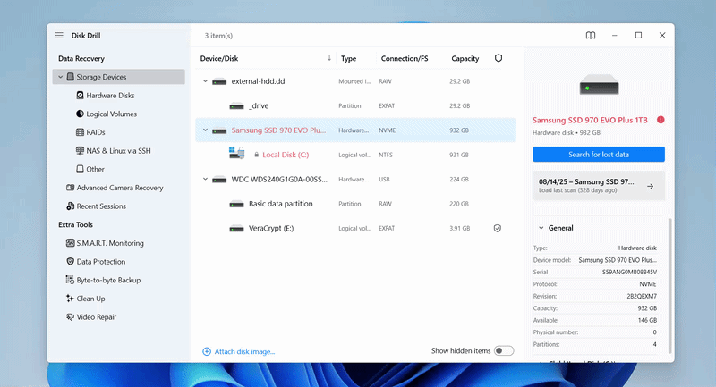Collapse the WDC WDS240G1G0A row chevron
The image size is (716, 387).
[205, 179]
